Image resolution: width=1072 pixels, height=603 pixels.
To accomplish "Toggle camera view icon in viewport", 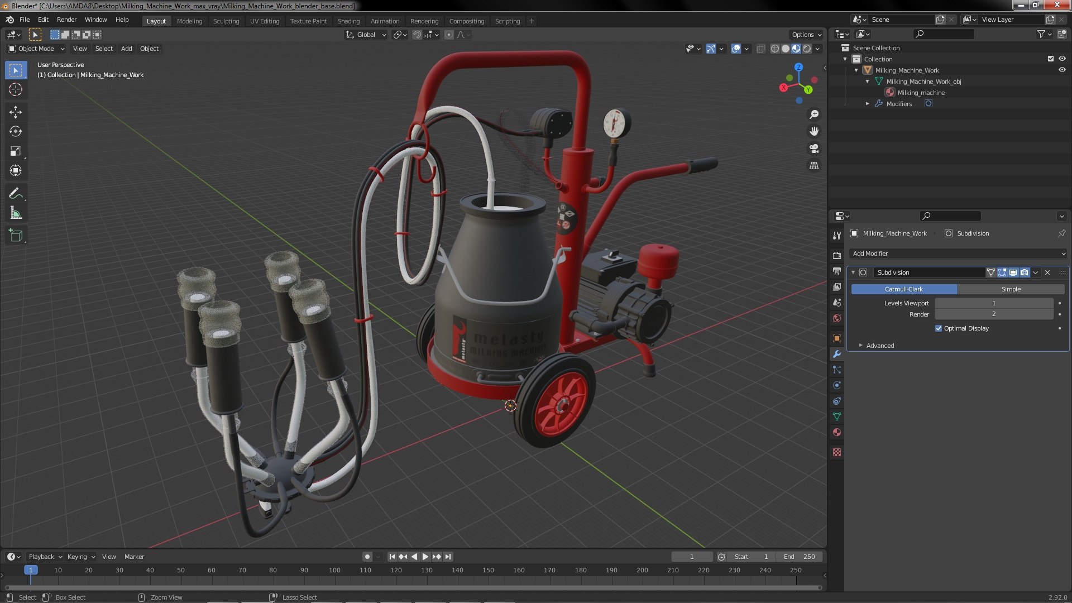I will [814, 149].
